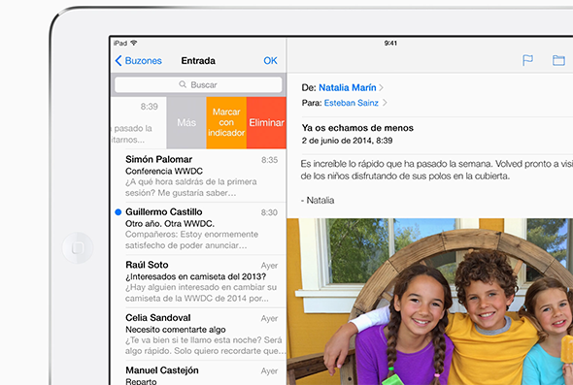573x385 pixels.
Task: Open the move-to-folder icon
Action: click(x=558, y=60)
